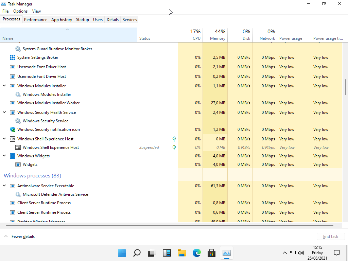This screenshot has height=261, width=348.
Task: Switch to the Startup tab
Action: (x=82, y=20)
